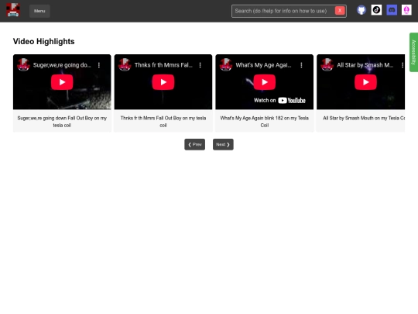Go to Next videos
This screenshot has height=314, width=418.
[x=223, y=144]
